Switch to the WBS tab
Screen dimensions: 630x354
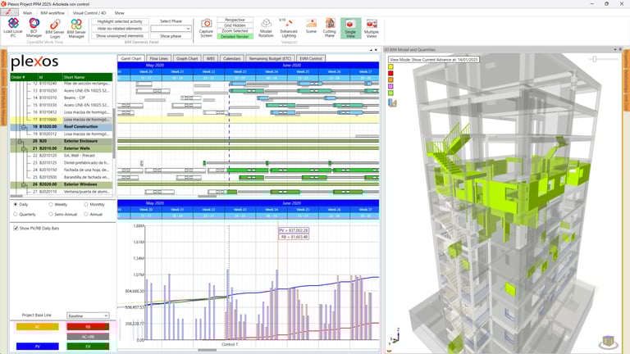click(x=211, y=59)
